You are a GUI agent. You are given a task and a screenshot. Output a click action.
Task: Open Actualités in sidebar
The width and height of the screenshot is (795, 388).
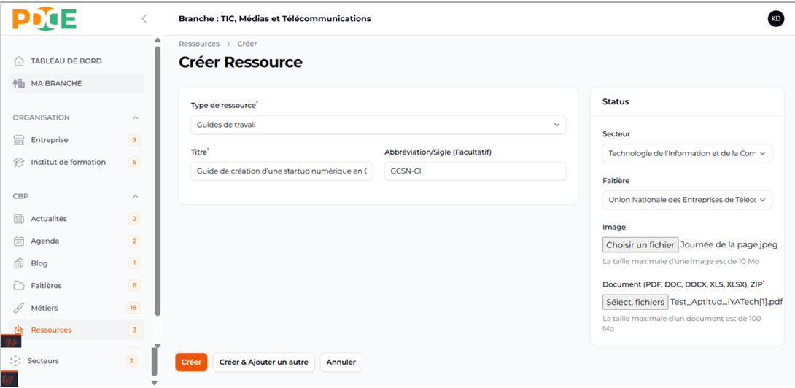pos(77,219)
